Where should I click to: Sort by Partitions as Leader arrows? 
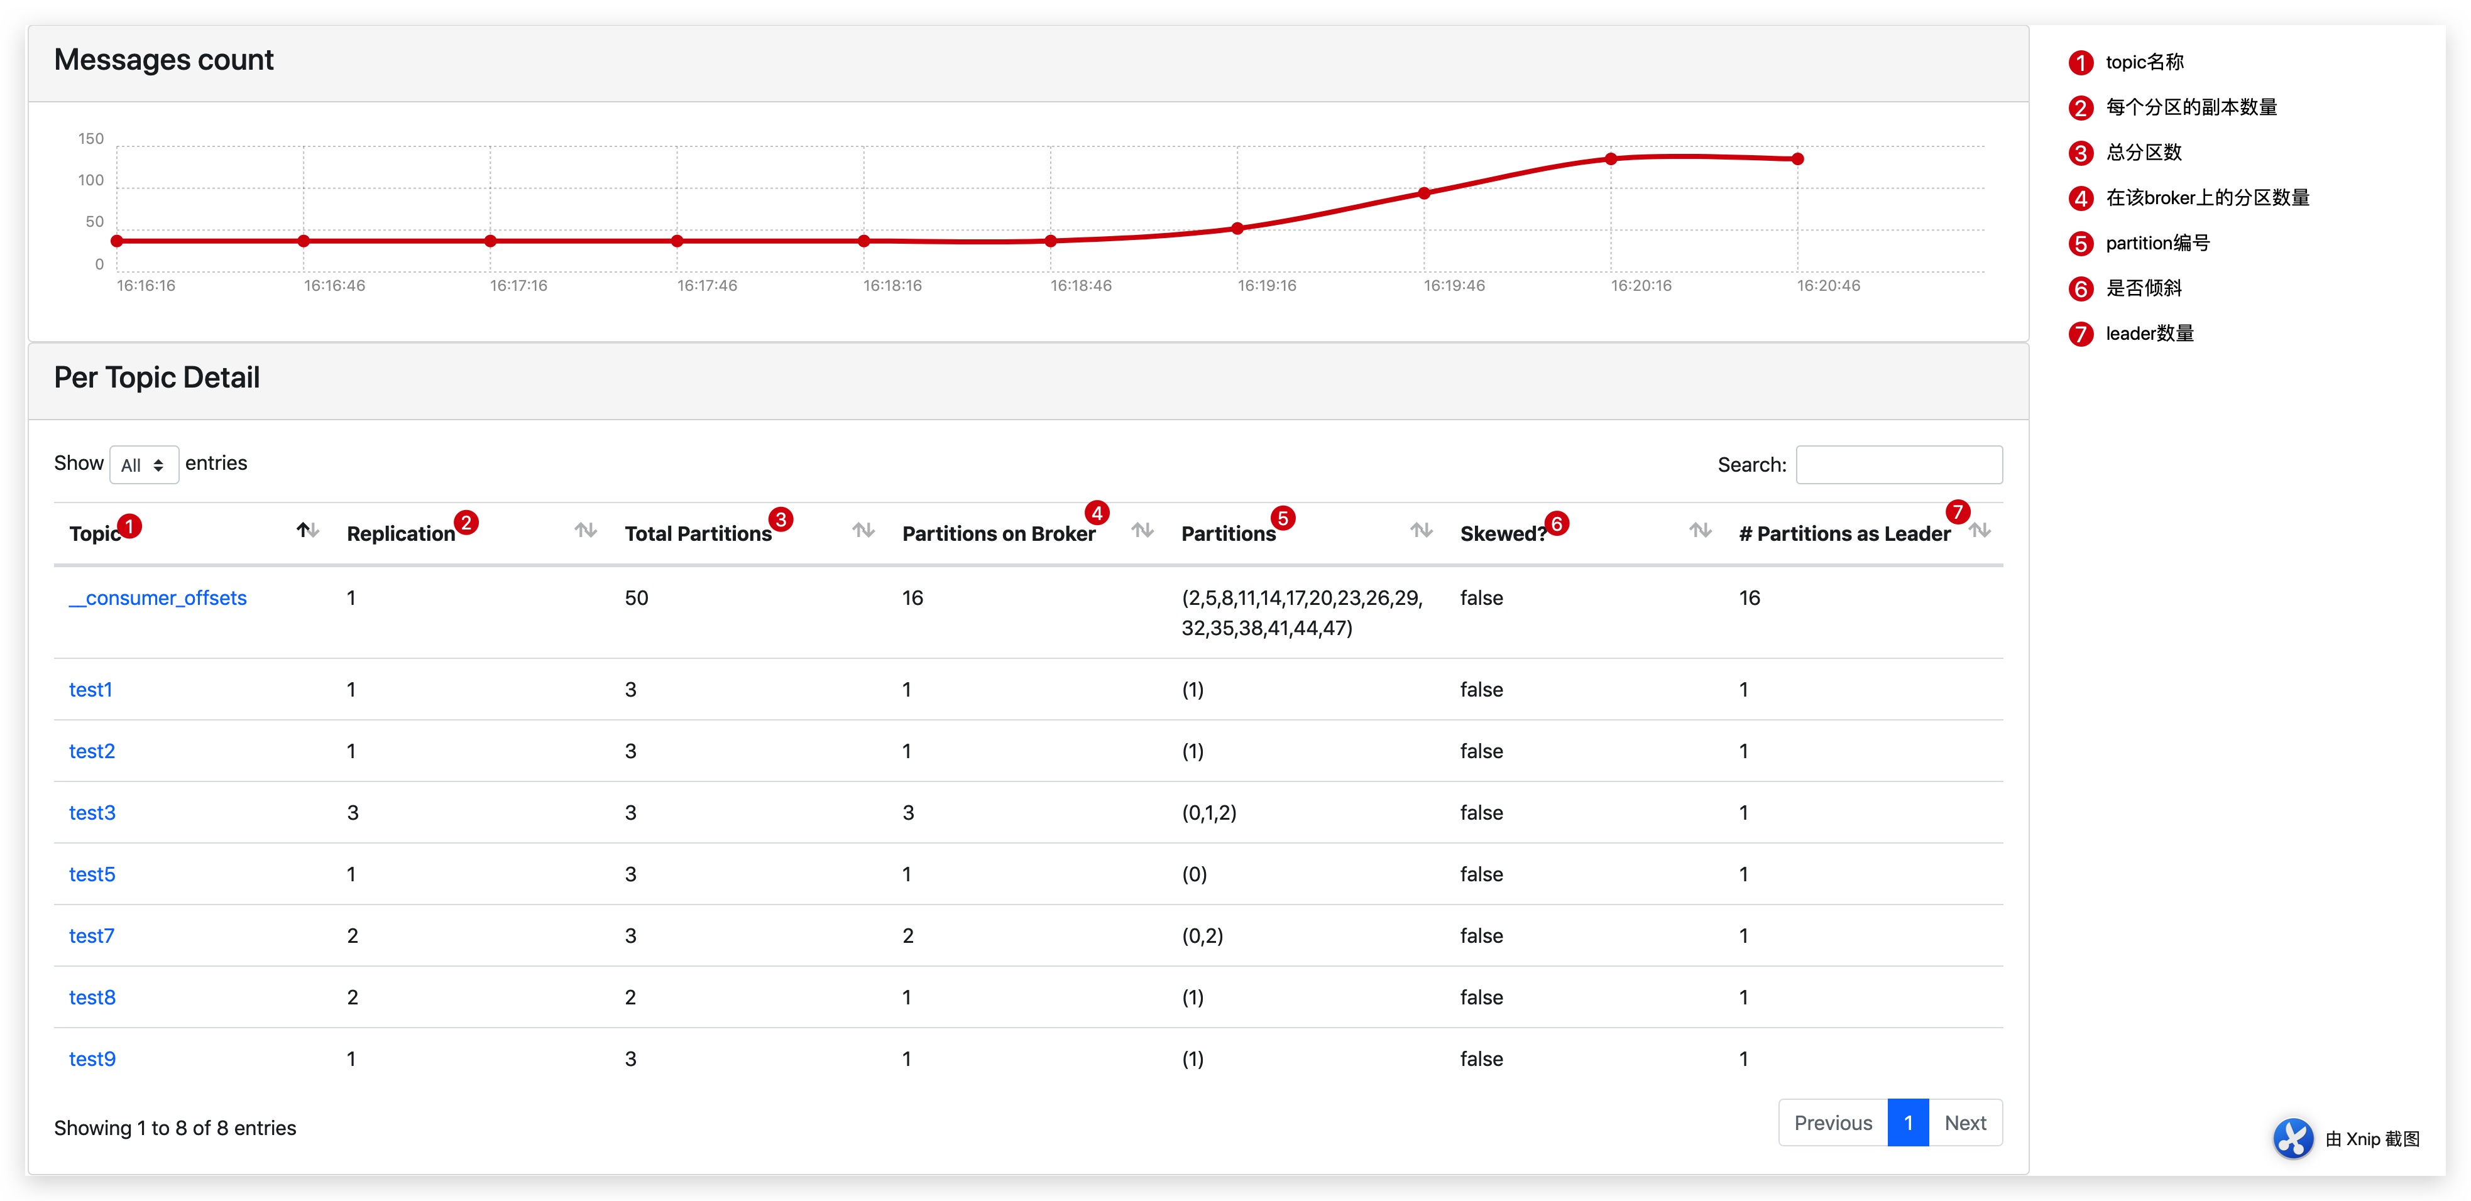1979,530
